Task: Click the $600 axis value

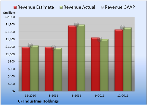Action: click(x=11, y=69)
